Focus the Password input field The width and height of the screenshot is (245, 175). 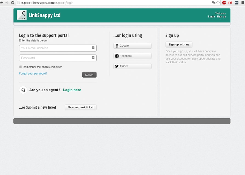pos(58,58)
